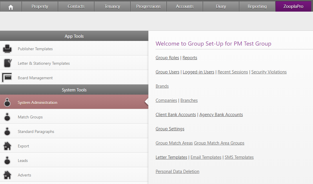Image resolution: width=313 pixels, height=184 pixels.
Task: Switch to the Tenancy menu
Action: click(112, 6)
